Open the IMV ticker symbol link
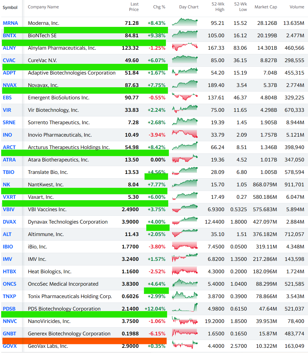 pyautogui.click(x=8, y=259)
